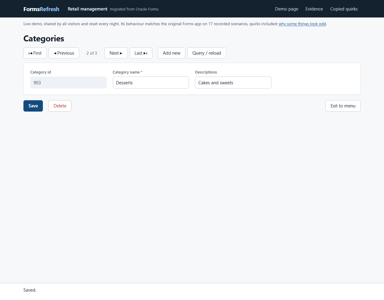Click the Add new button
The width and height of the screenshot is (384, 300).
point(172,53)
